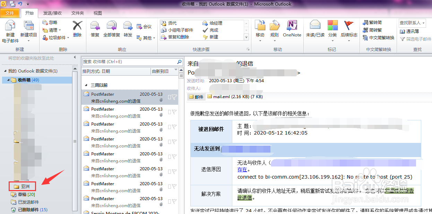Select the Sergio Montana de EPCOM message
Image resolution: width=432 pixels, height=214 pixels.
tap(130, 212)
